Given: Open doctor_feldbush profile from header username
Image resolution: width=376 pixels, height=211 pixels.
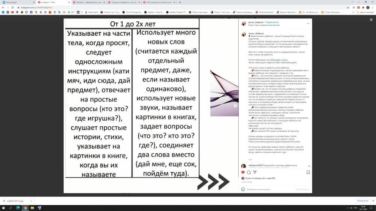Looking at the screenshot, I should pyautogui.click(x=256, y=22).
